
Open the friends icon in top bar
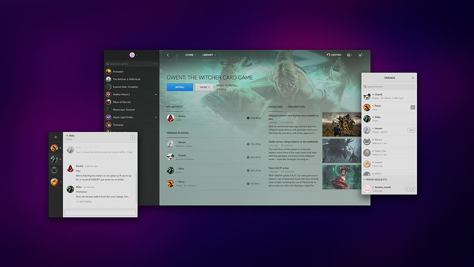(x=349, y=55)
